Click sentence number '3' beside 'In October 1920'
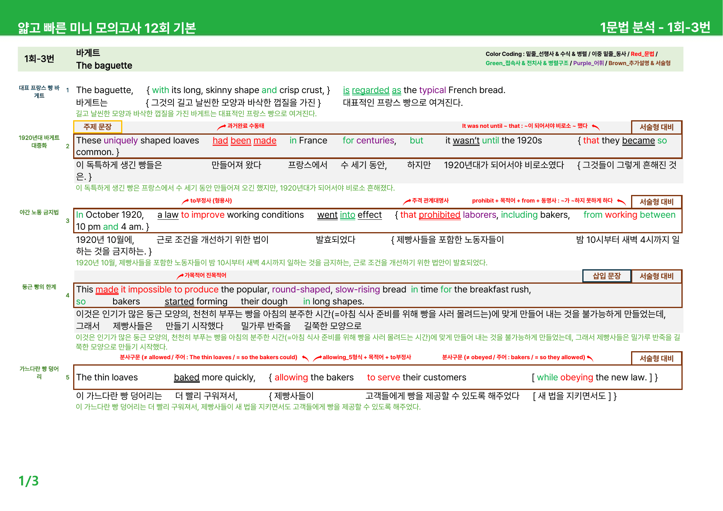The width and height of the screenshot is (723, 511). pos(68,221)
